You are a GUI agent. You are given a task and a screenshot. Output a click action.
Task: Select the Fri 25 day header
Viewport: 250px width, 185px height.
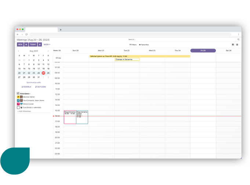(203, 51)
